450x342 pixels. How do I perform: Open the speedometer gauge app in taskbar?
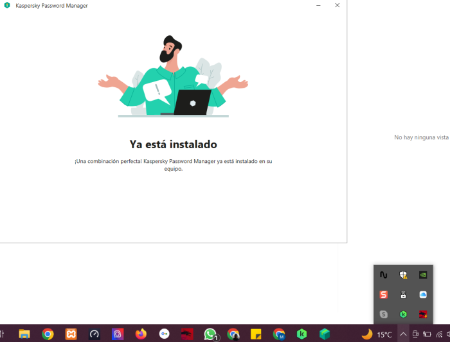[94, 334]
